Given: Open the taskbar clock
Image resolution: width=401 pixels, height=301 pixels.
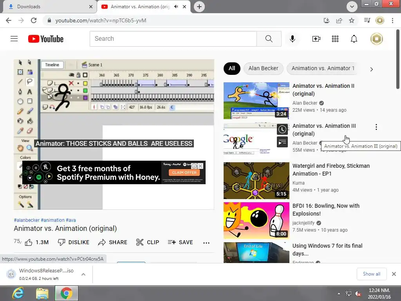Looking at the screenshot, I should pyautogui.click(x=379, y=294).
